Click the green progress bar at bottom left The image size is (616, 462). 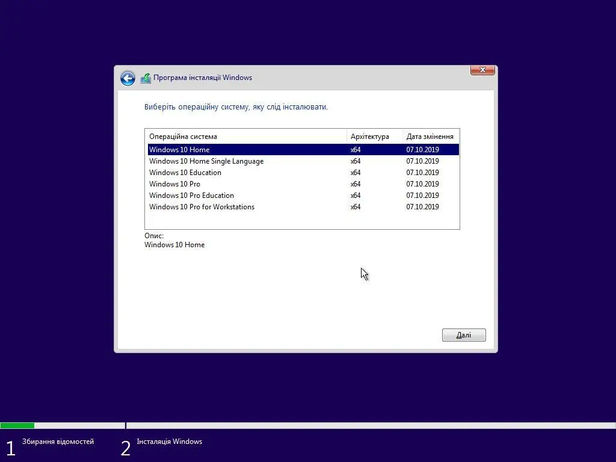click(17, 425)
